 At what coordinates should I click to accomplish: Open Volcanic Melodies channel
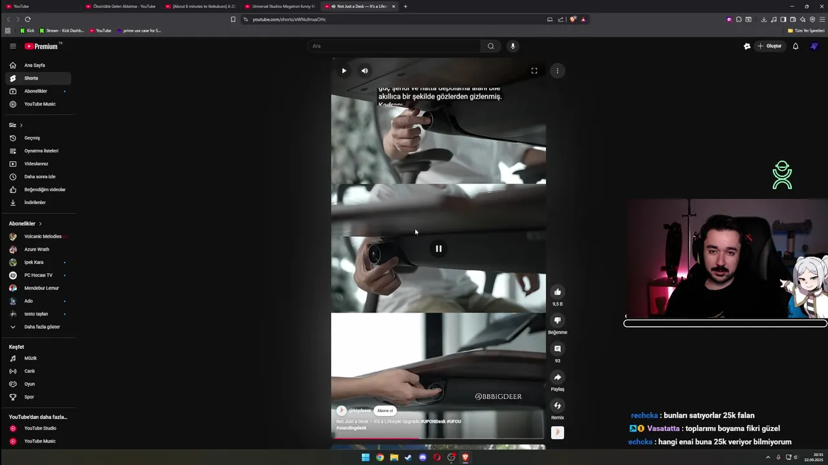(x=38, y=236)
